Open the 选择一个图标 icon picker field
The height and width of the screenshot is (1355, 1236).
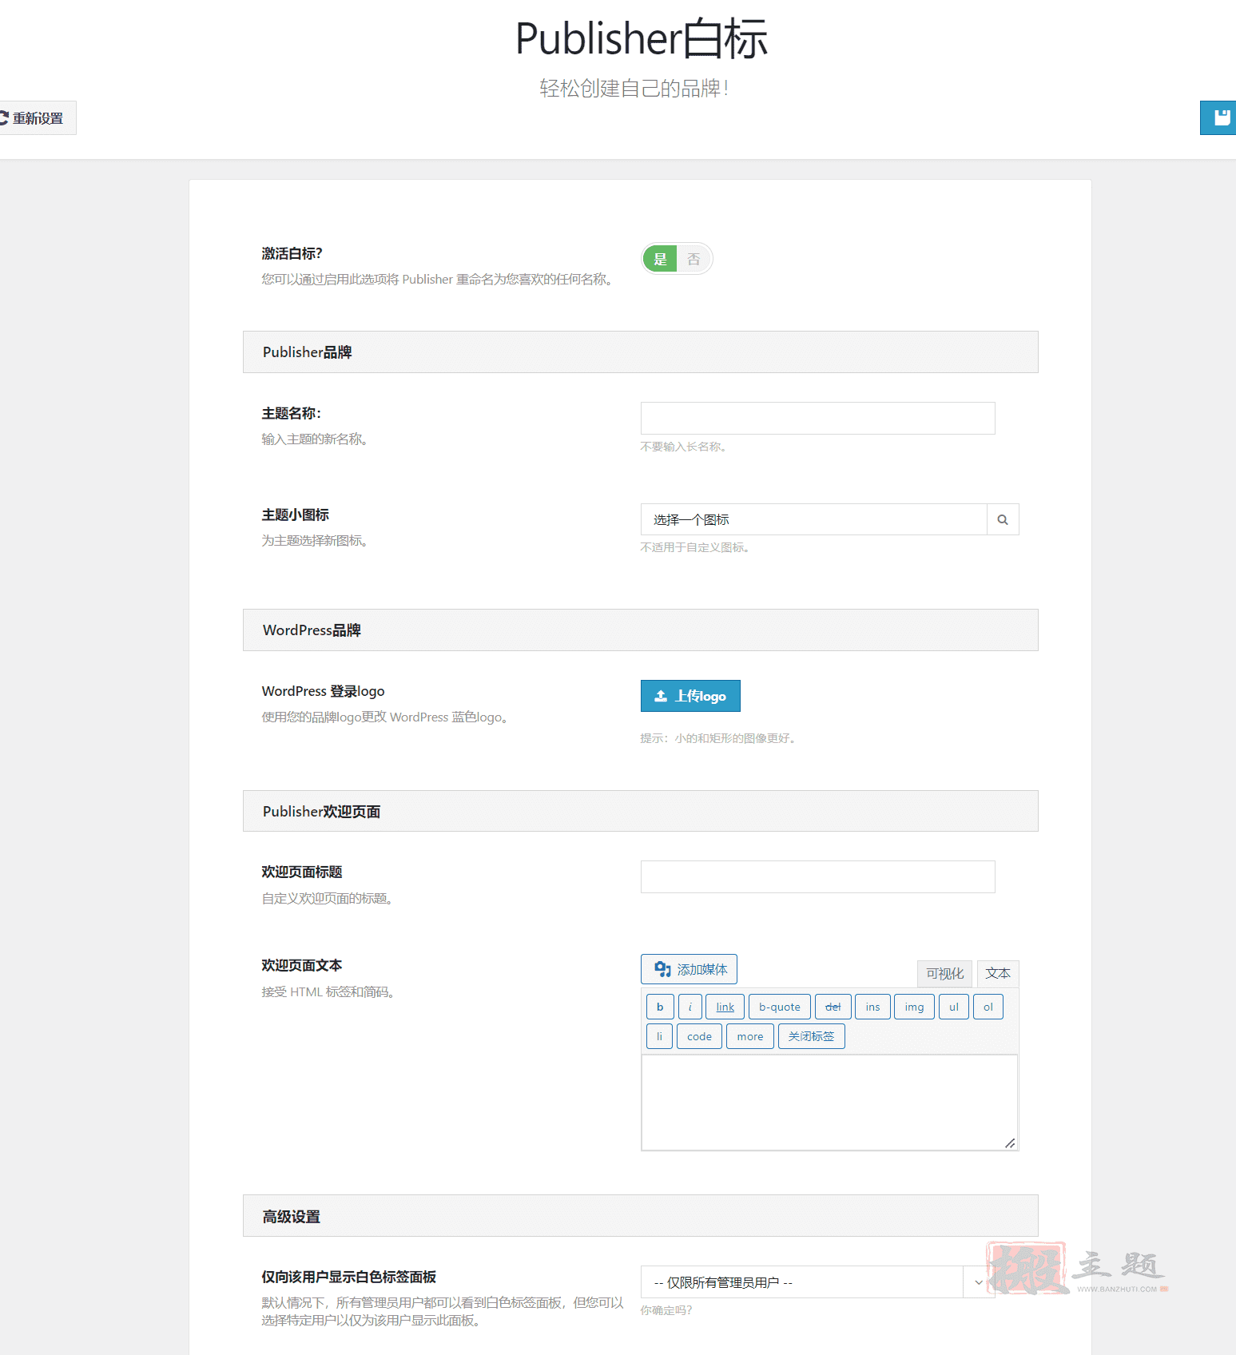click(813, 519)
